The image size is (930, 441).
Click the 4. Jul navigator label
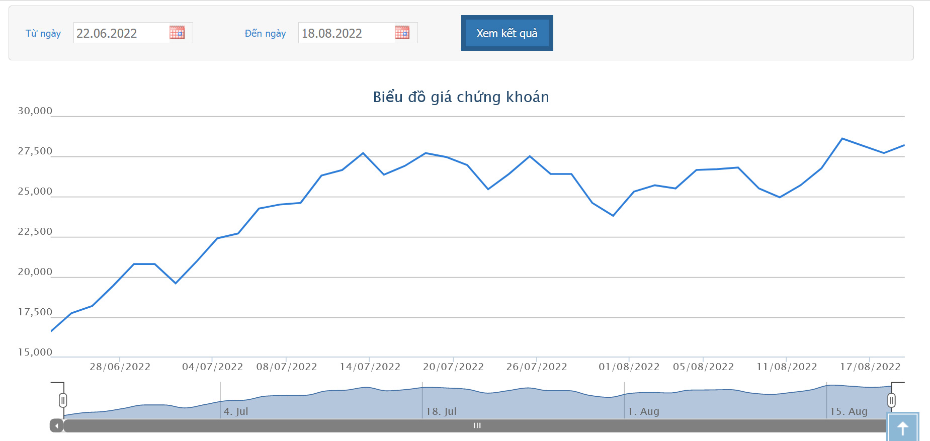tap(236, 411)
